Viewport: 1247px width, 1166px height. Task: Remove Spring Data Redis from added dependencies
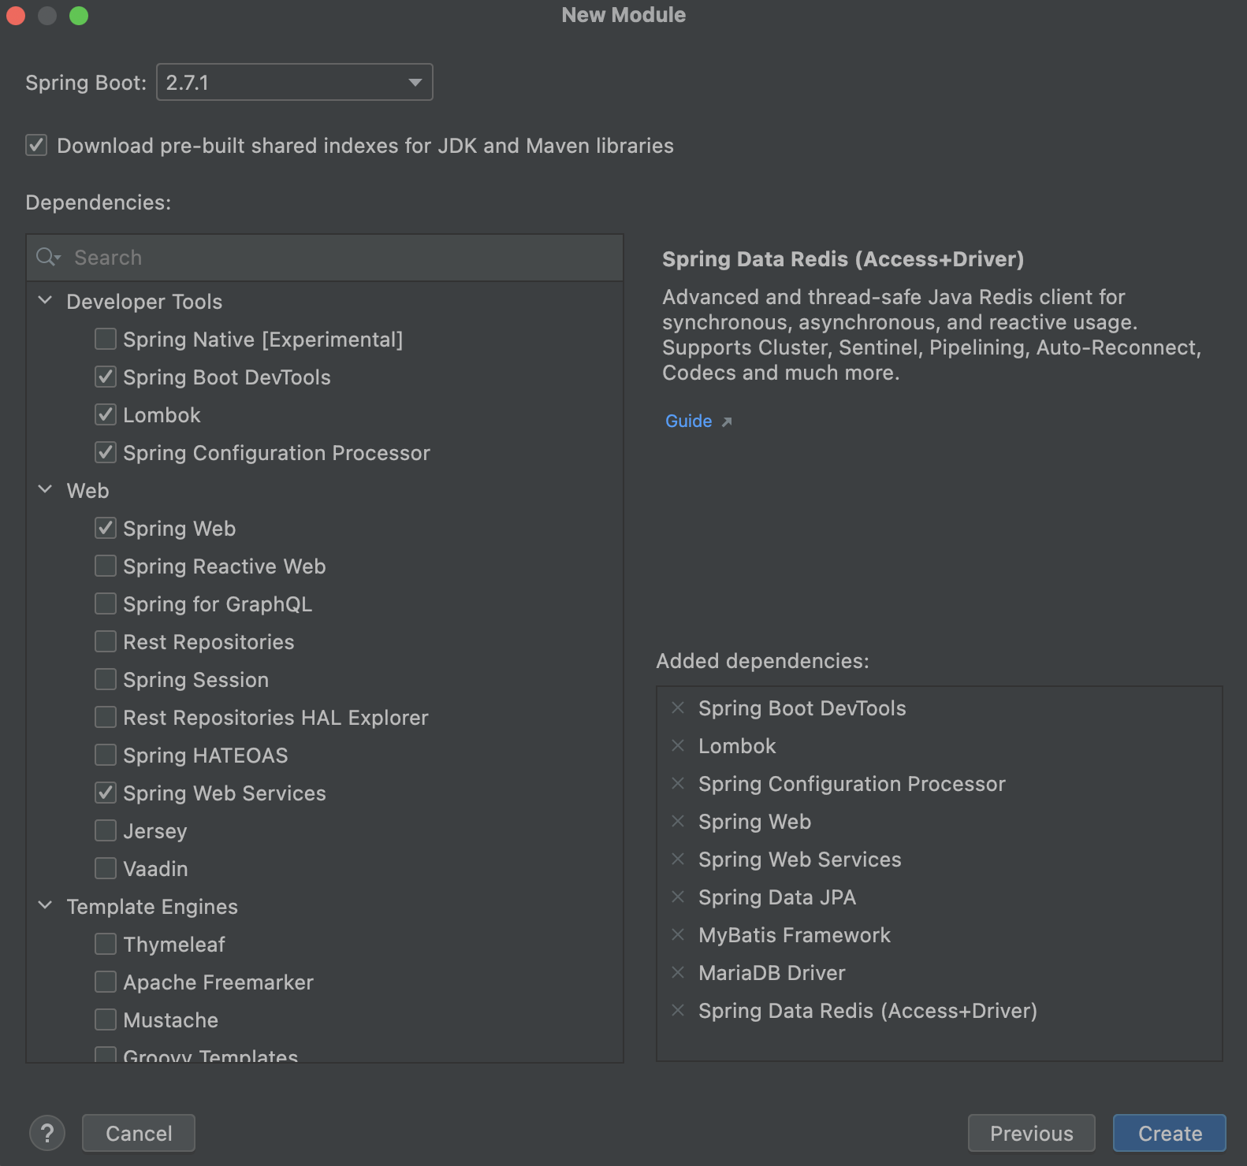[x=677, y=1010]
